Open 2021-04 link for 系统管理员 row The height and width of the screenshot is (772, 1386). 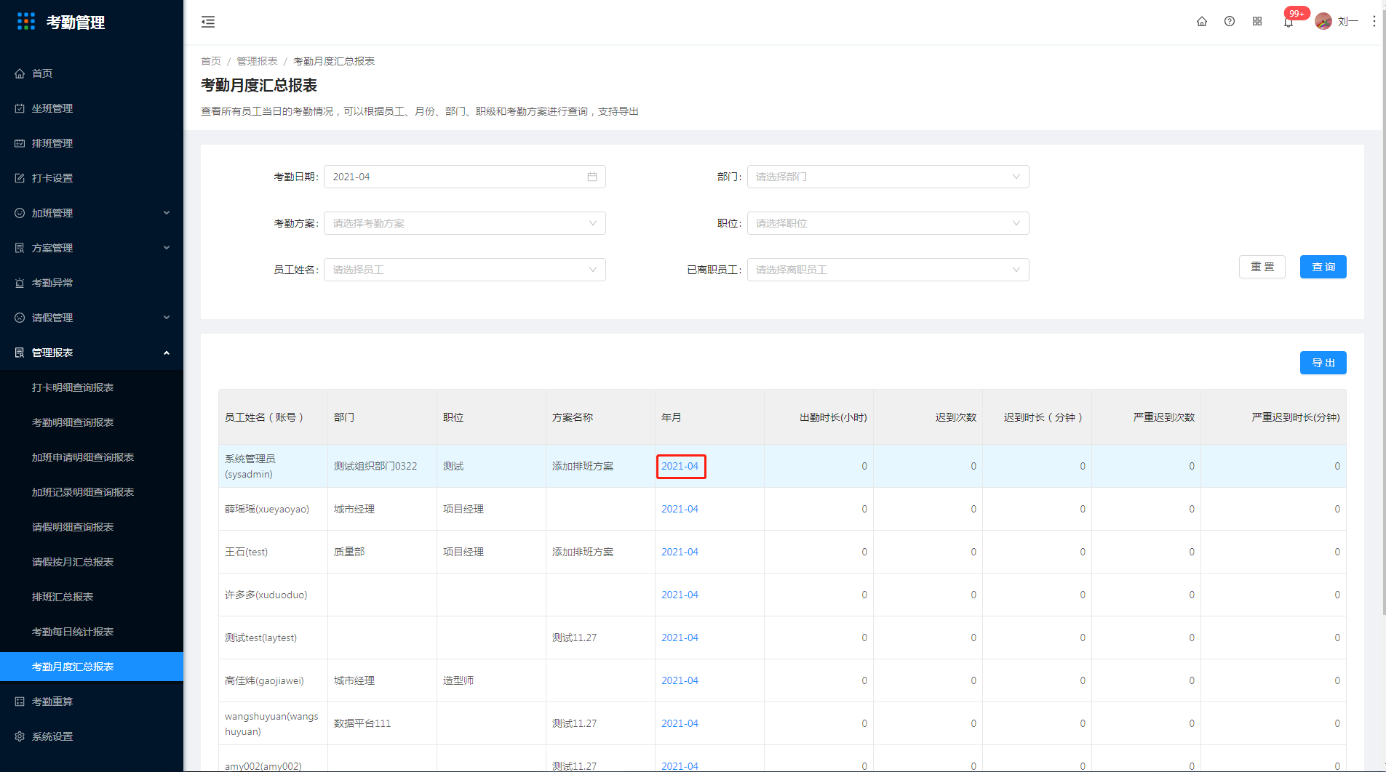[x=680, y=466]
